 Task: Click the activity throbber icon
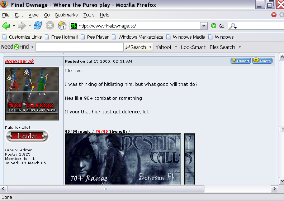[281, 15]
